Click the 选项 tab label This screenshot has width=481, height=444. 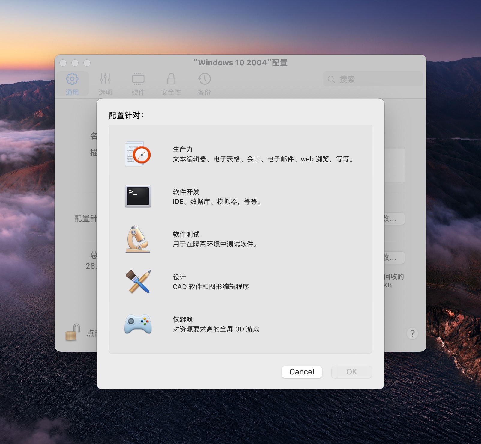coord(105,92)
